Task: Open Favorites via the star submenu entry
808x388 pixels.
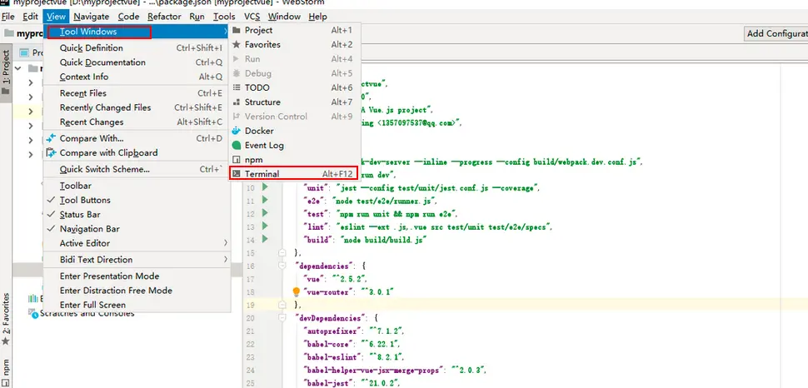Action: [294, 45]
